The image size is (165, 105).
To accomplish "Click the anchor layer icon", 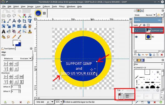I will [154, 55].
